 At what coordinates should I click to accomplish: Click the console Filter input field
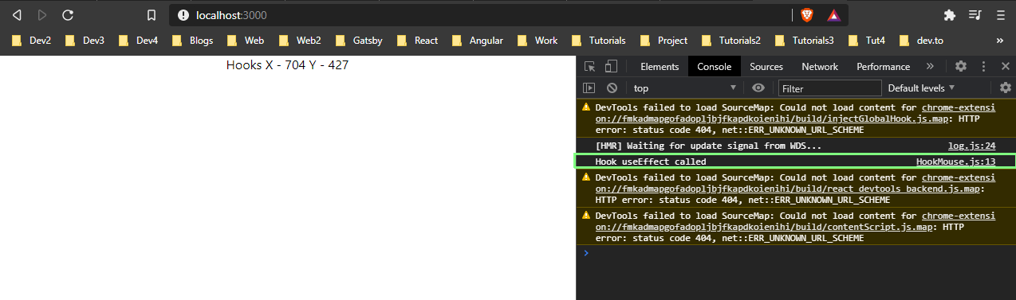[830, 88]
